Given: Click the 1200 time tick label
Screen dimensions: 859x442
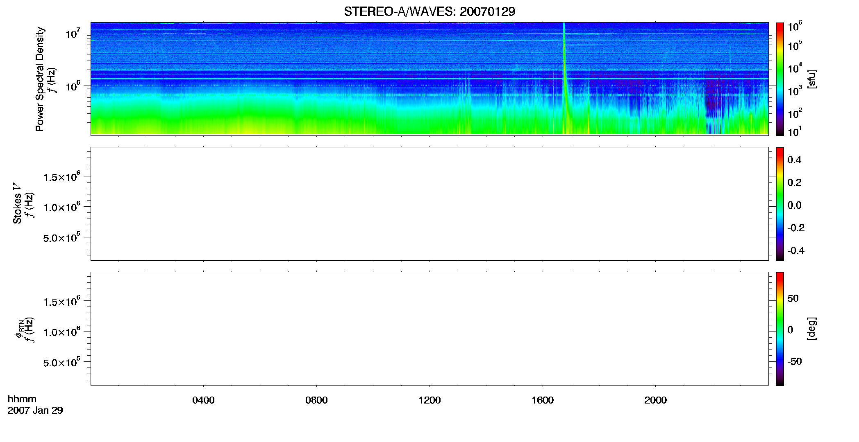Looking at the screenshot, I should 429,400.
